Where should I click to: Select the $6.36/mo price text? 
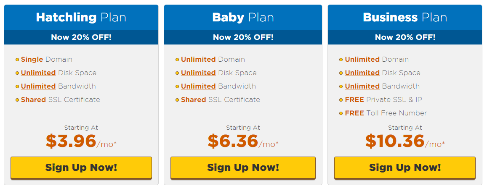243,141
